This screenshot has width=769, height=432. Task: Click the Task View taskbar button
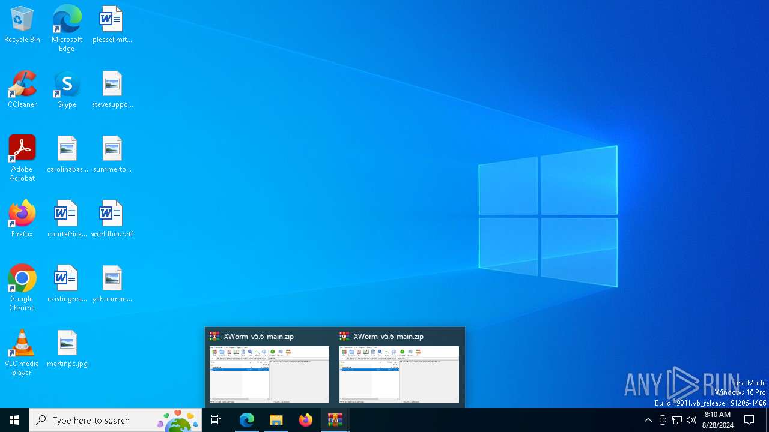tap(216, 420)
